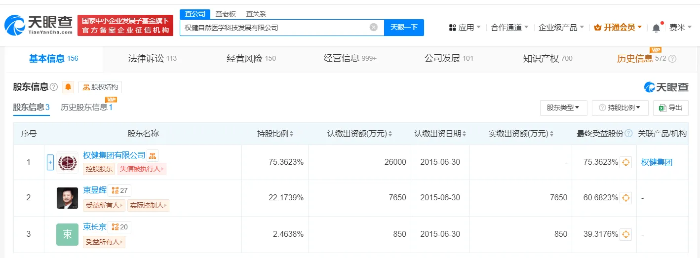
Task: Click the notification bell icon in header
Action: tap(656, 28)
